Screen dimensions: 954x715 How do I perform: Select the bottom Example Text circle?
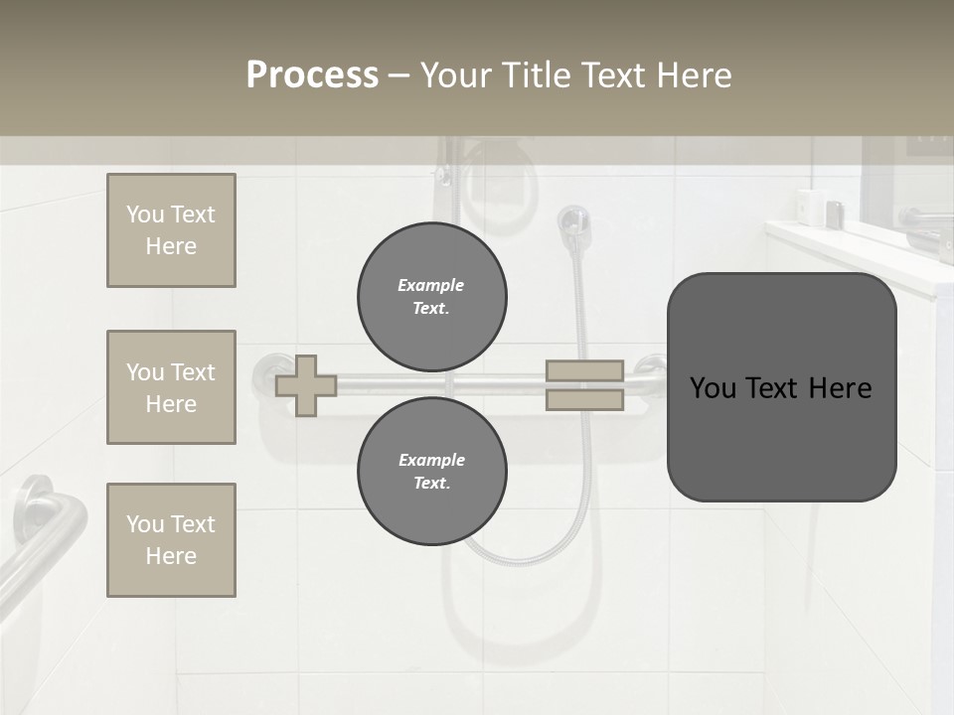point(432,471)
